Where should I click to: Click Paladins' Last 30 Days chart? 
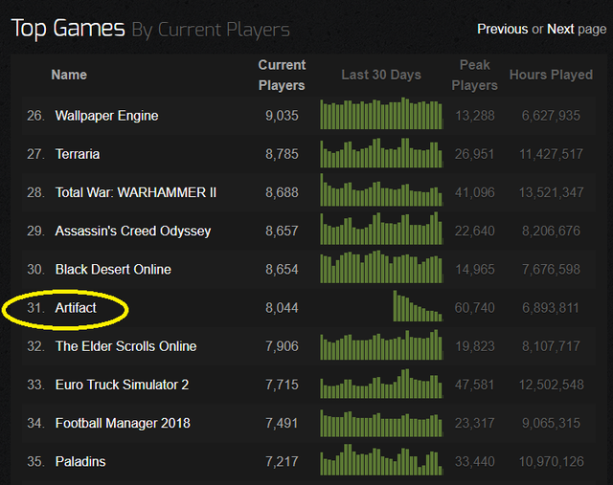pos(381,461)
